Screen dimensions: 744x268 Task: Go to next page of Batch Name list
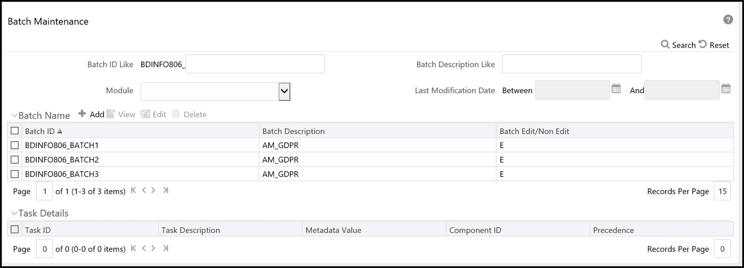pyautogui.click(x=154, y=190)
